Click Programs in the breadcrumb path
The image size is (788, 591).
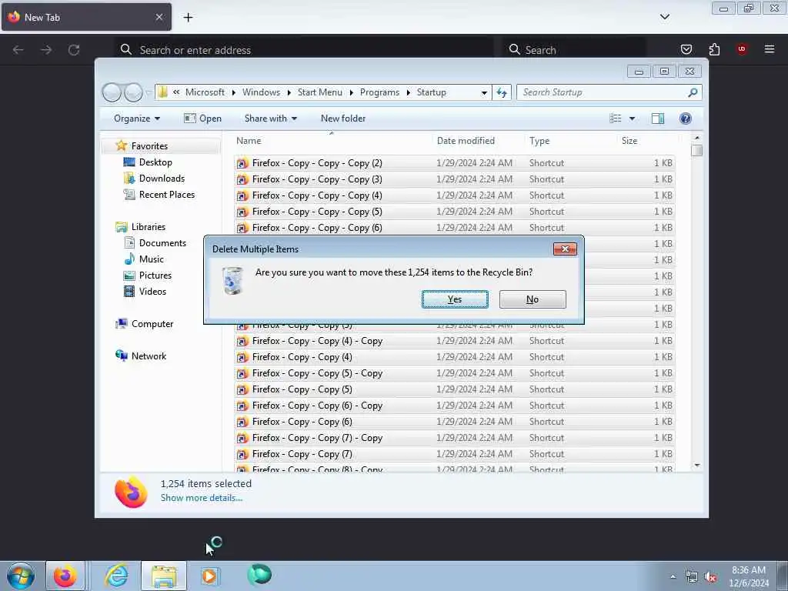coord(379,92)
